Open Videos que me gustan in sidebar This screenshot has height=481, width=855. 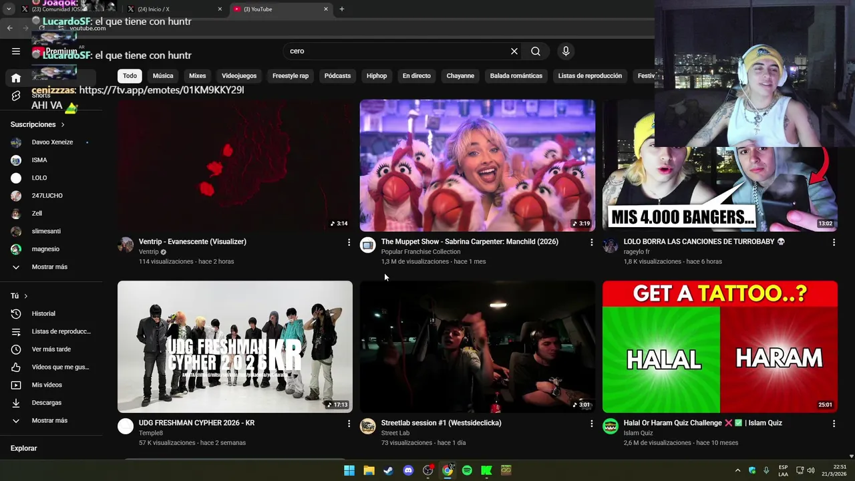(51, 367)
